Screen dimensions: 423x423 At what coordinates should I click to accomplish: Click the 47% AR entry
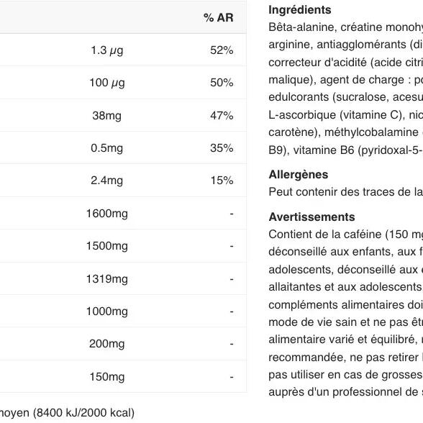click(222, 115)
